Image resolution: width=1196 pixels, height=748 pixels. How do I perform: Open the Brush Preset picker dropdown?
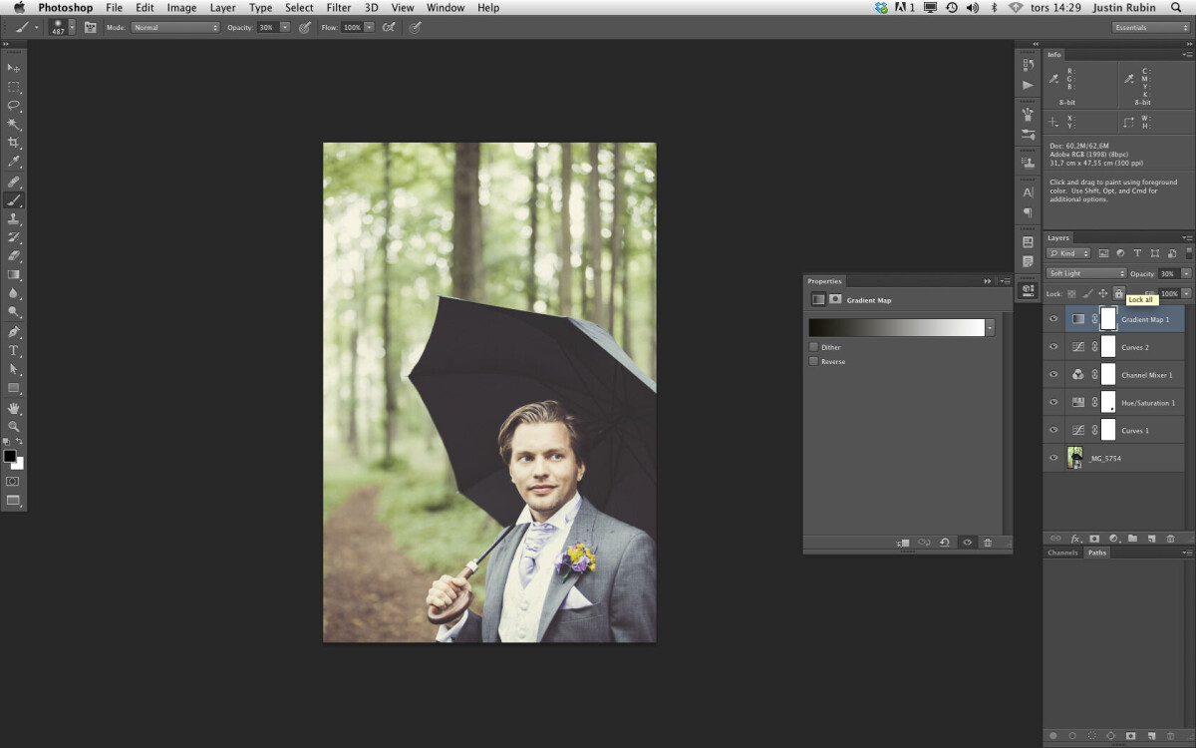tap(72, 28)
